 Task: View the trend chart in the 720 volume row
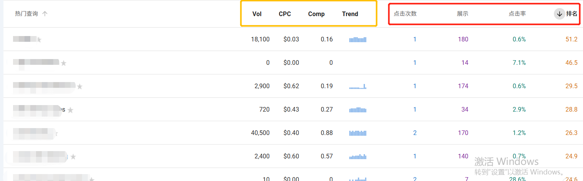point(358,110)
